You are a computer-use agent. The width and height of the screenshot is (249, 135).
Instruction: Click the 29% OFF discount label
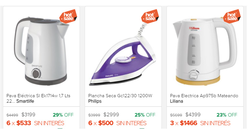point(62,115)
